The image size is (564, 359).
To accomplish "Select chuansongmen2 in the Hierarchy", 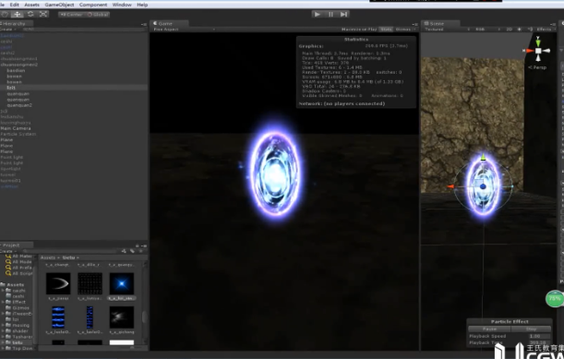I will click(19, 65).
